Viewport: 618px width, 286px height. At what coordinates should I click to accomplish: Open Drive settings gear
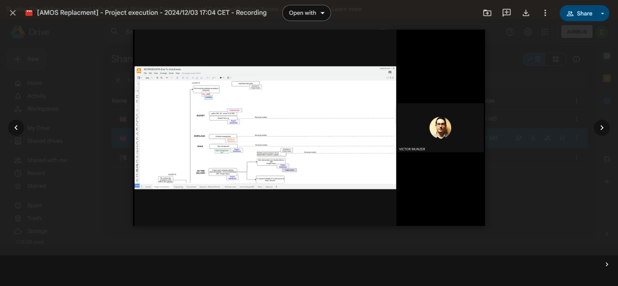point(528,32)
